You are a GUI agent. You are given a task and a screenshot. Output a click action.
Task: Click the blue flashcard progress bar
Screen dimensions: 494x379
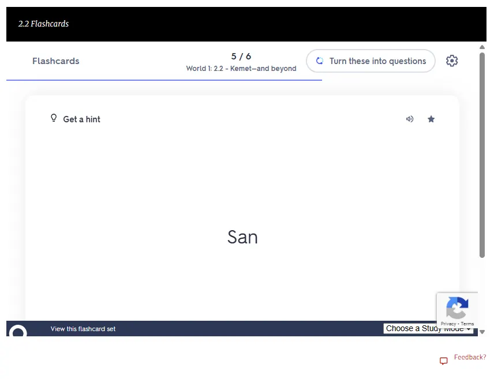click(164, 80)
